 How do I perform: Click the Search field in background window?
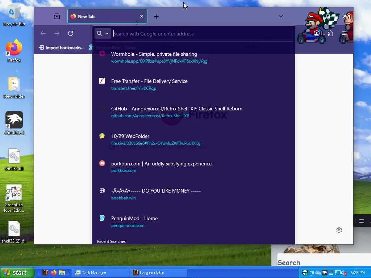(x=324, y=260)
